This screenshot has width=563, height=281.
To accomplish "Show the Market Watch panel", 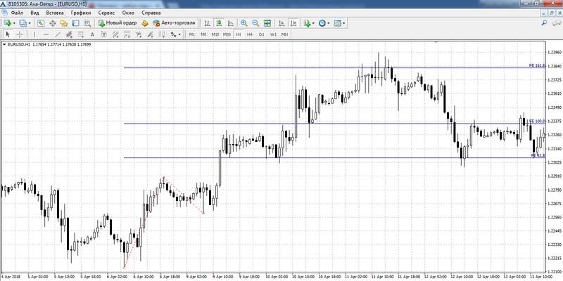I will [x=41, y=23].
